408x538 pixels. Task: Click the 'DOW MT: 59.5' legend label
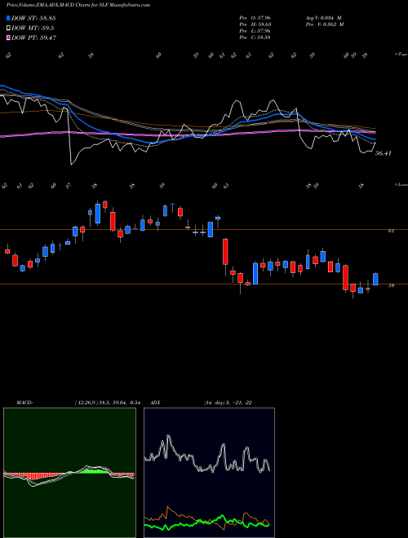(x=33, y=29)
